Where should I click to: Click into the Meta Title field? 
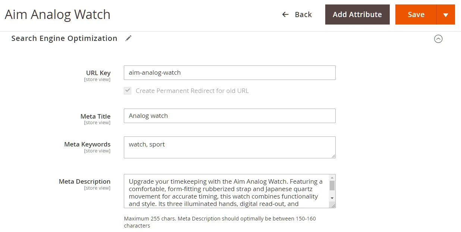click(x=229, y=116)
